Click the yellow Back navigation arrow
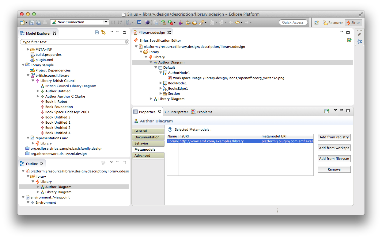The width and height of the screenshot is (382, 239). pos(237,22)
